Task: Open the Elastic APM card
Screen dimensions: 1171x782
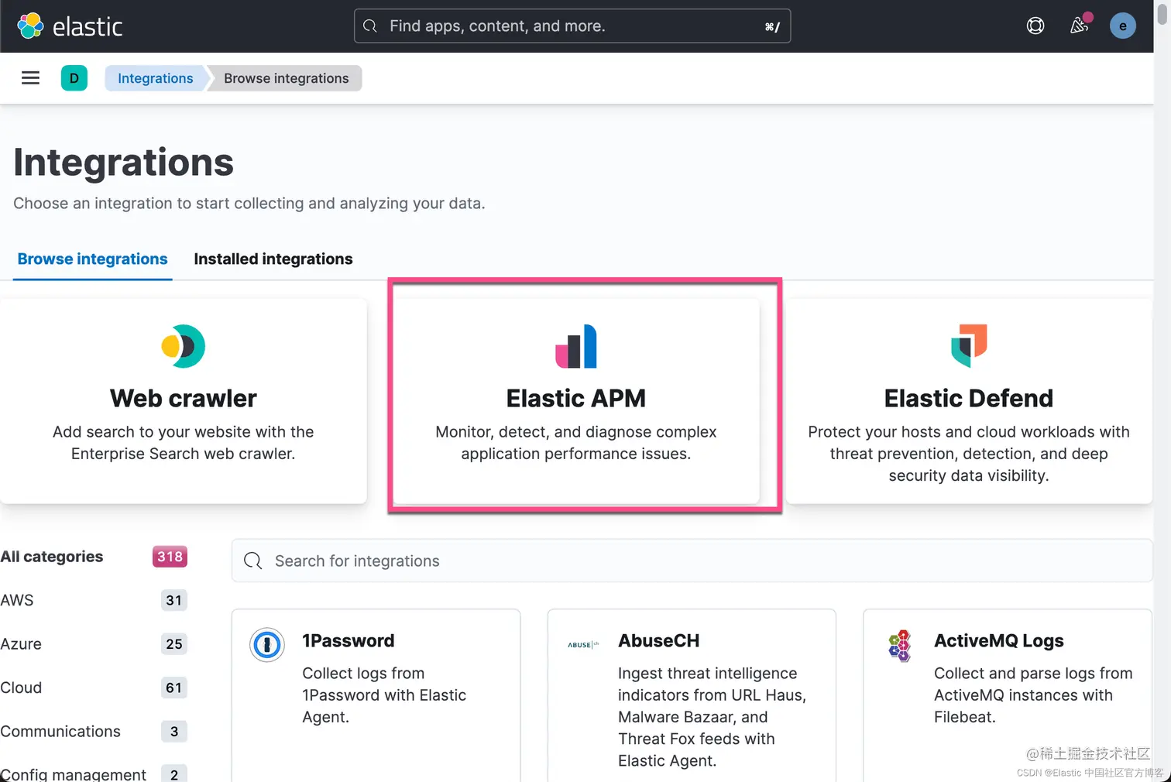Action: coord(576,400)
